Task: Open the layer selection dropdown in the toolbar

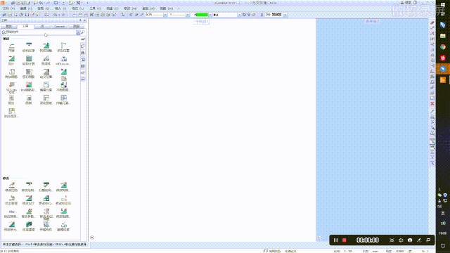Action: click(239, 15)
